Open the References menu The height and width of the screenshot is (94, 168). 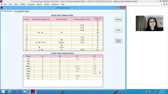tap(55, 4)
